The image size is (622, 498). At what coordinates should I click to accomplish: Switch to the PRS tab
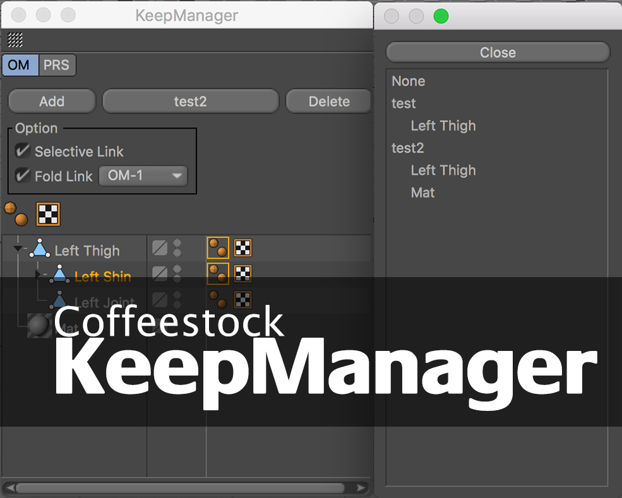click(x=57, y=65)
